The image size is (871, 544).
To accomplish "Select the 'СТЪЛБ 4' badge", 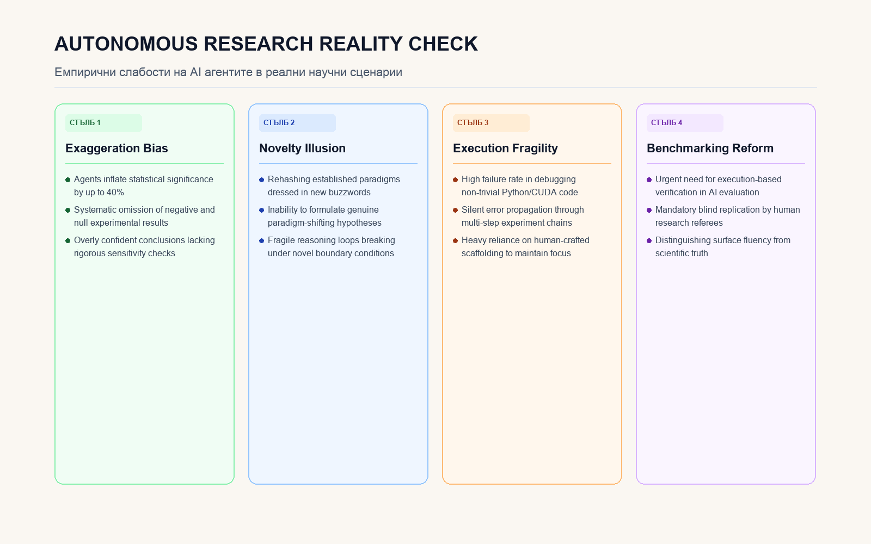I will pos(685,123).
